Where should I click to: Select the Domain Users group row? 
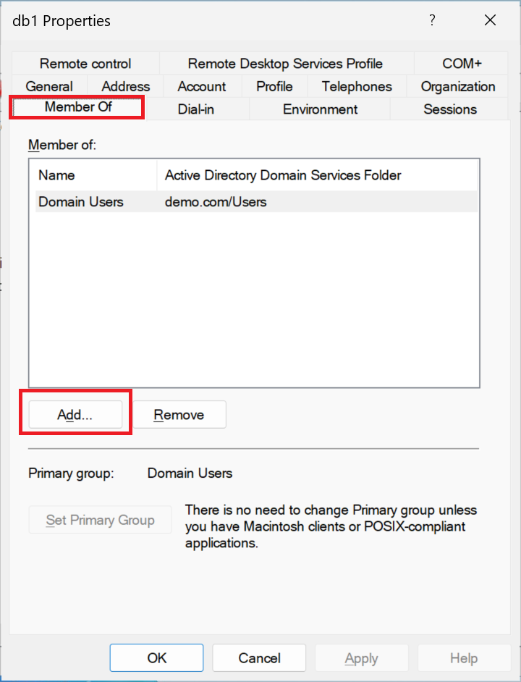(x=257, y=202)
